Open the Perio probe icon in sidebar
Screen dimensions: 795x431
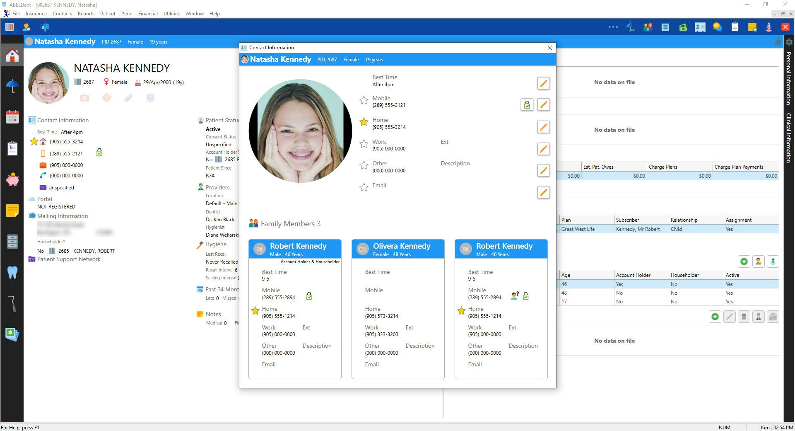pos(12,303)
